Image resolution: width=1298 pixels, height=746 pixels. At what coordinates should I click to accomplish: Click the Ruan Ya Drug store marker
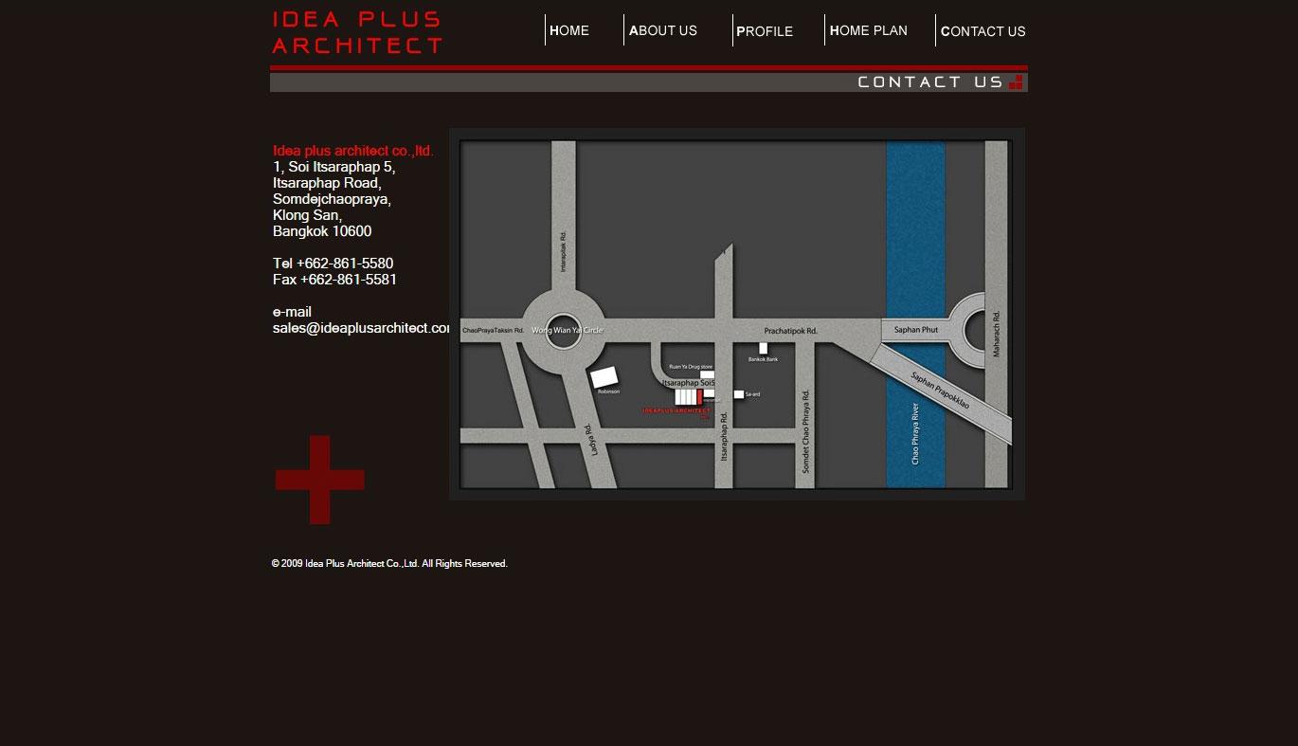[x=707, y=373]
